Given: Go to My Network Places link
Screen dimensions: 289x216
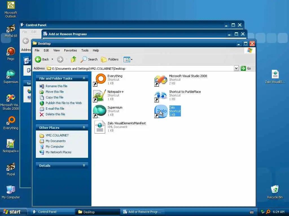Looking at the screenshot, I should pos(56,152).
